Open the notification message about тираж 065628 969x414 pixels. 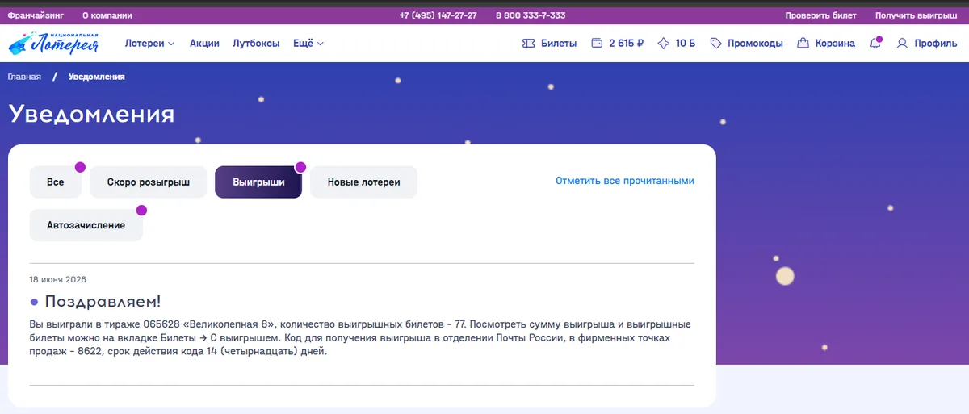pos(360,338)
